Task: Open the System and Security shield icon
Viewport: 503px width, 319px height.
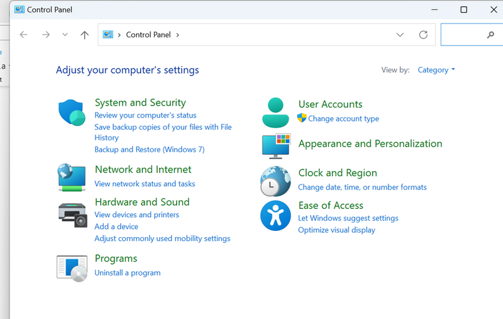Action: pyautogui.click(x=72, y=113)
